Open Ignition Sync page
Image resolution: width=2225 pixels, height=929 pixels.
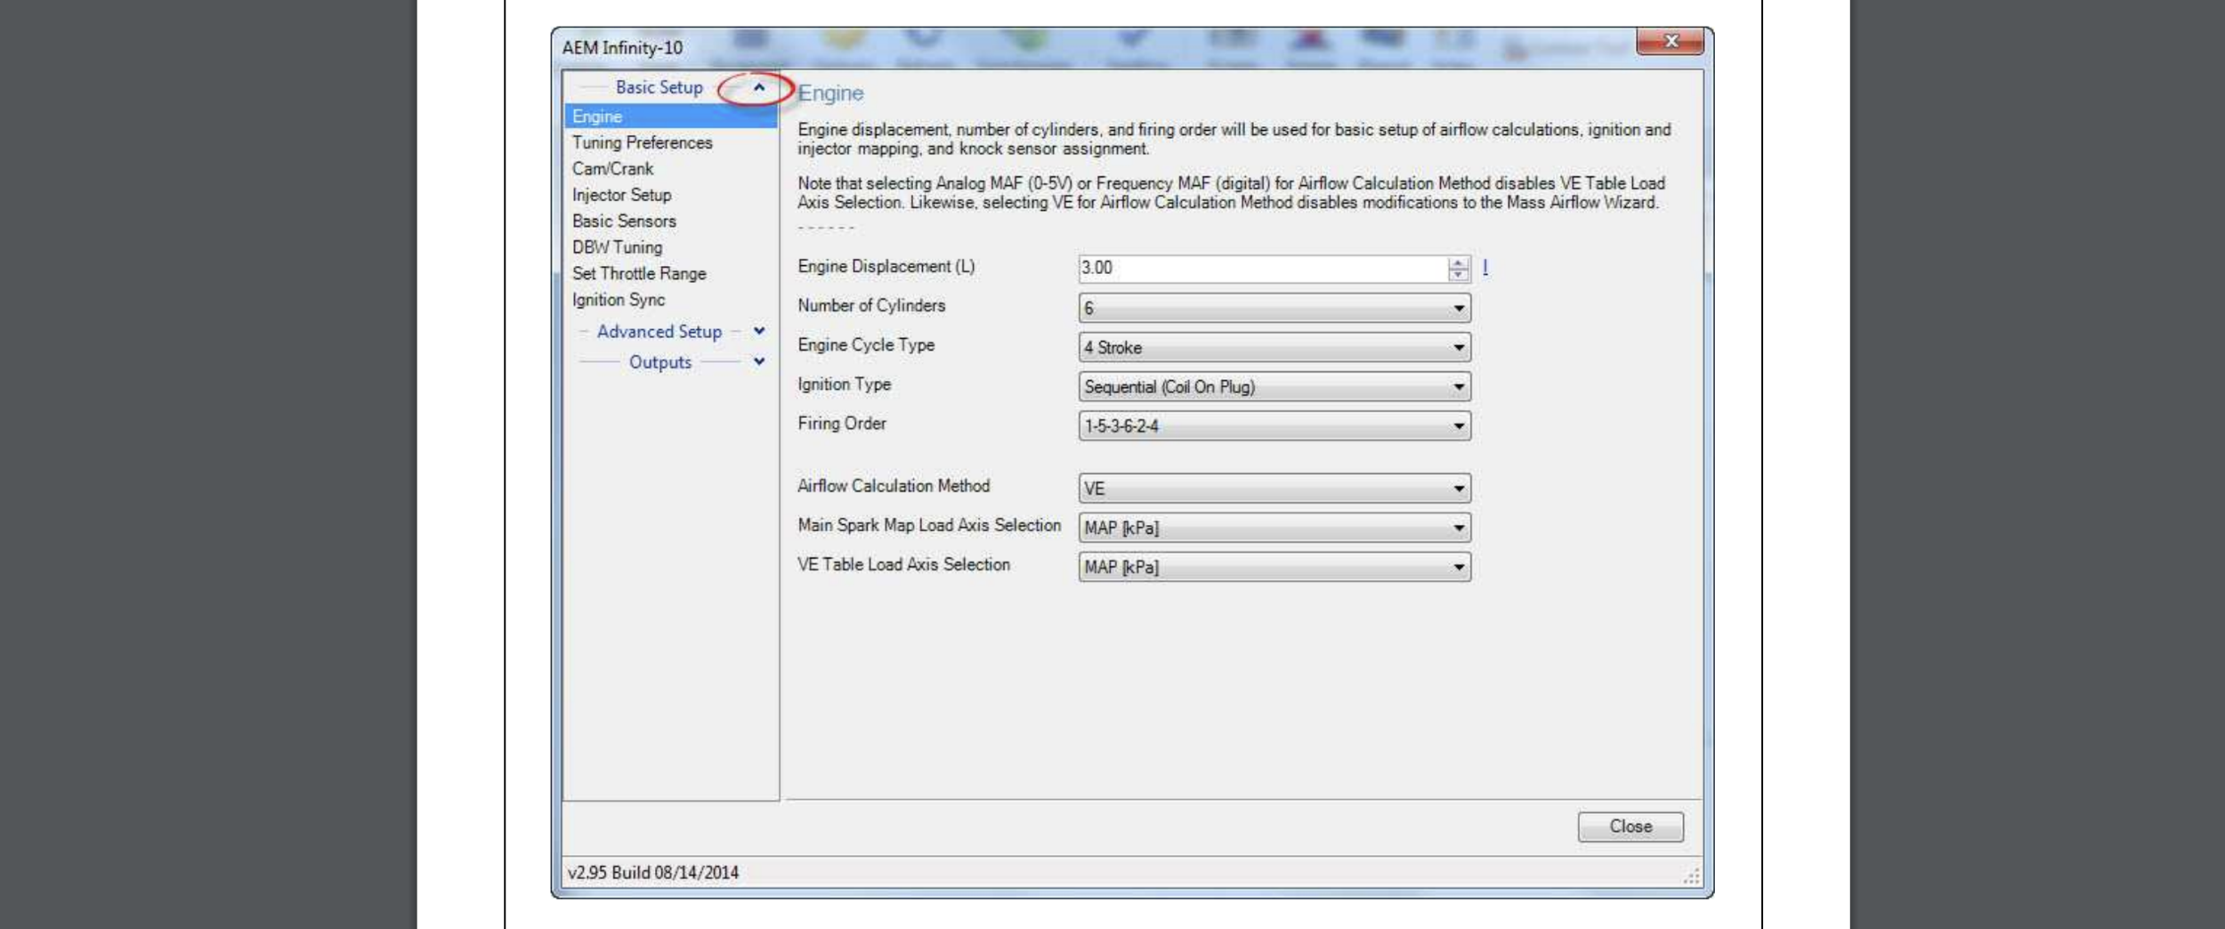[x=618, y=300]
